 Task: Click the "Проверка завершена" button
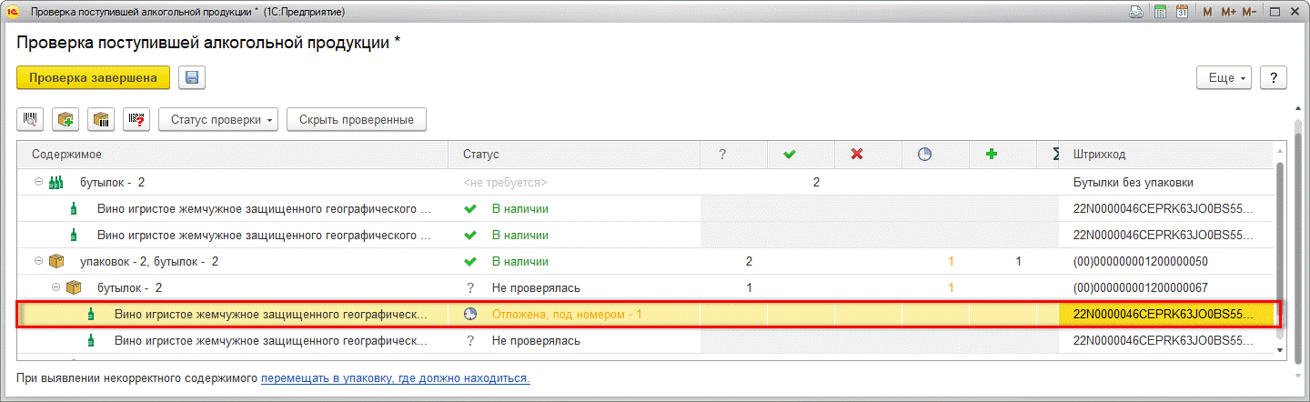pyautogui.click(x=94, y=78)
